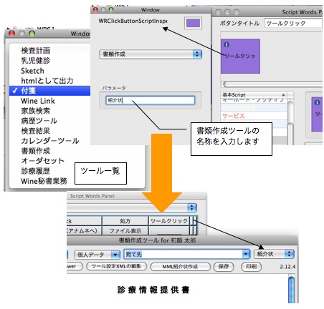The height and width of the screenshot is (309, 324).
Task: Expand the 宛て先 combo box arrow
Action: click(246, 254)
